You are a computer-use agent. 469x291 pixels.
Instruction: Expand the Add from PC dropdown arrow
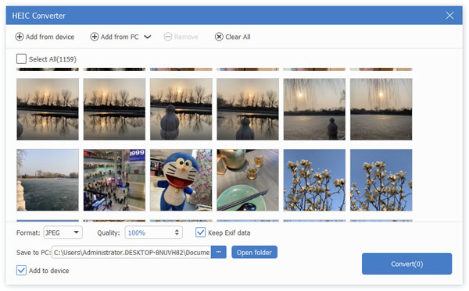click(148, 37)
